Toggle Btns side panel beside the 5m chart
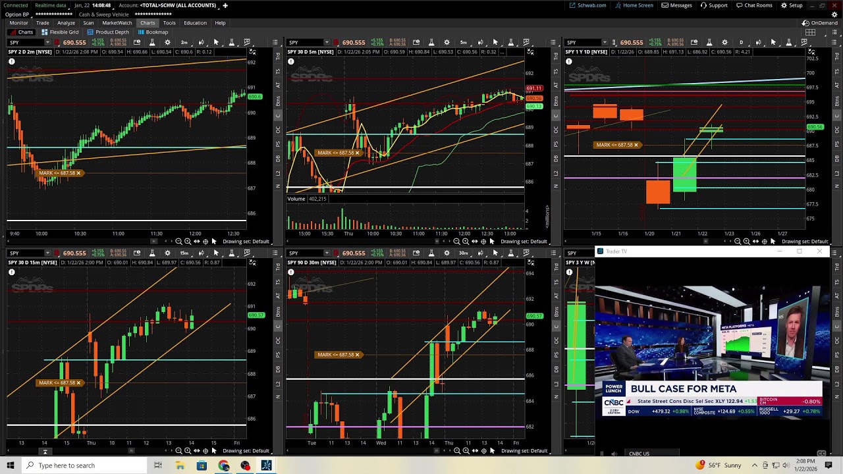This screenshot has height=474, width=843. [555, 100]
